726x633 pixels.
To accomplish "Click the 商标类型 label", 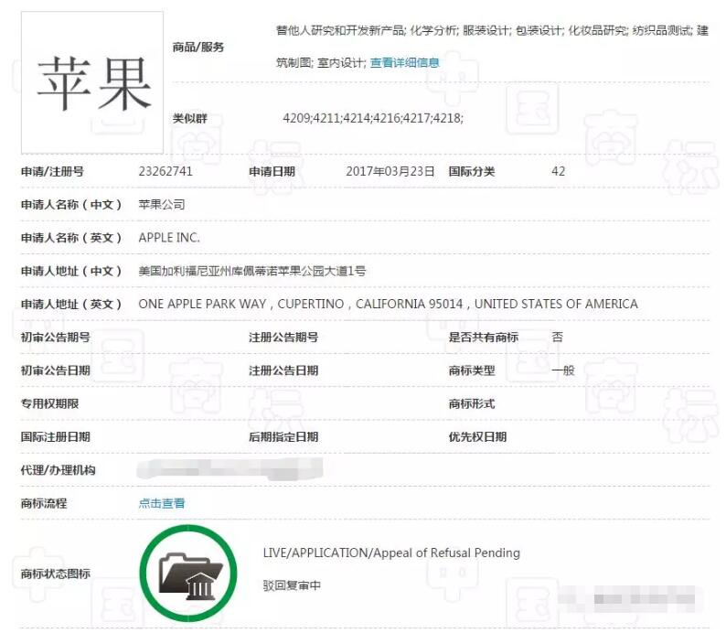I will click(x=471, y=370).
